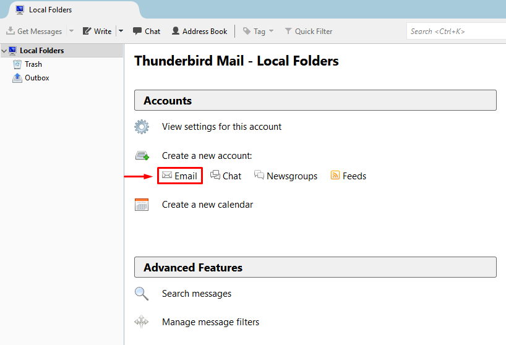Open the Trash folder
The height and width of the screenshot is (345, 506).
(x=33, y=64)
